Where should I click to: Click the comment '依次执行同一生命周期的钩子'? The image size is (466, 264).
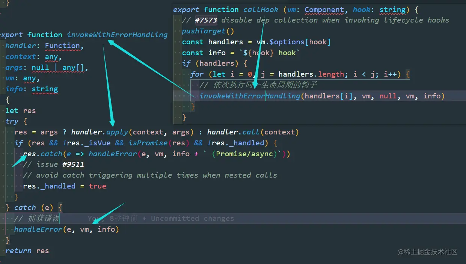(258, 85)
